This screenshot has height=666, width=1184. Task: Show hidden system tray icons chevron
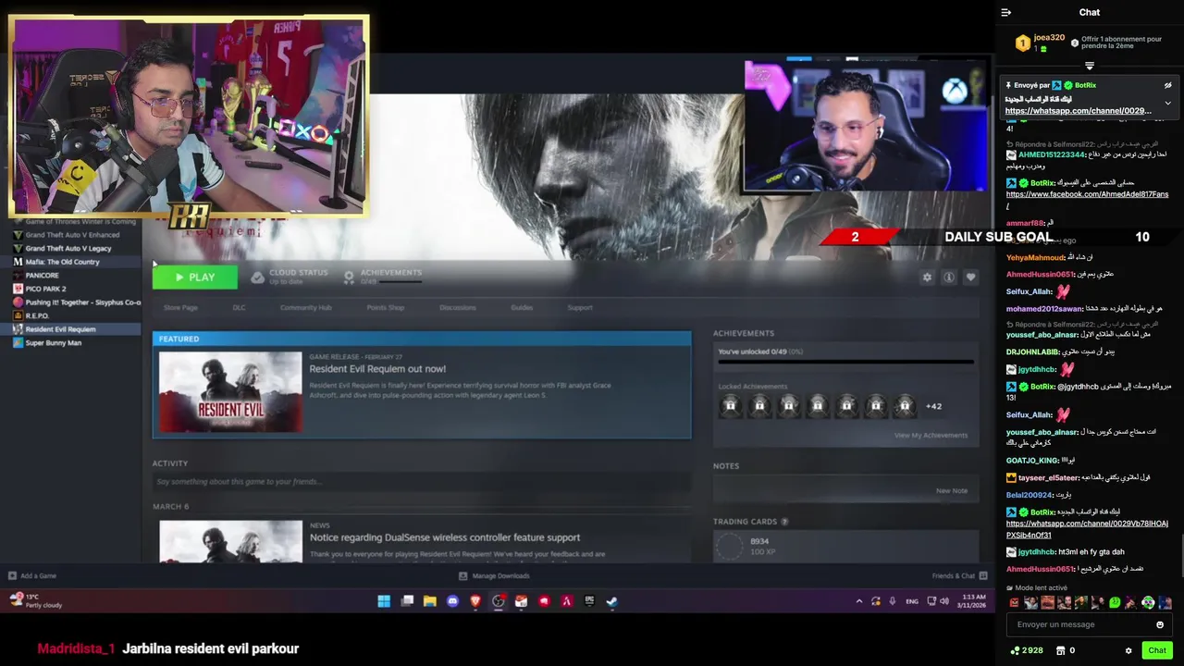click(859, 601)
